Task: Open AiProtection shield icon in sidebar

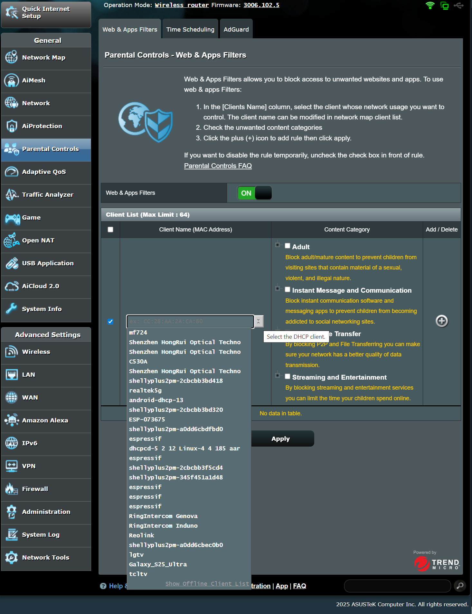Action: pyautogui.click(x=11, y=126)
